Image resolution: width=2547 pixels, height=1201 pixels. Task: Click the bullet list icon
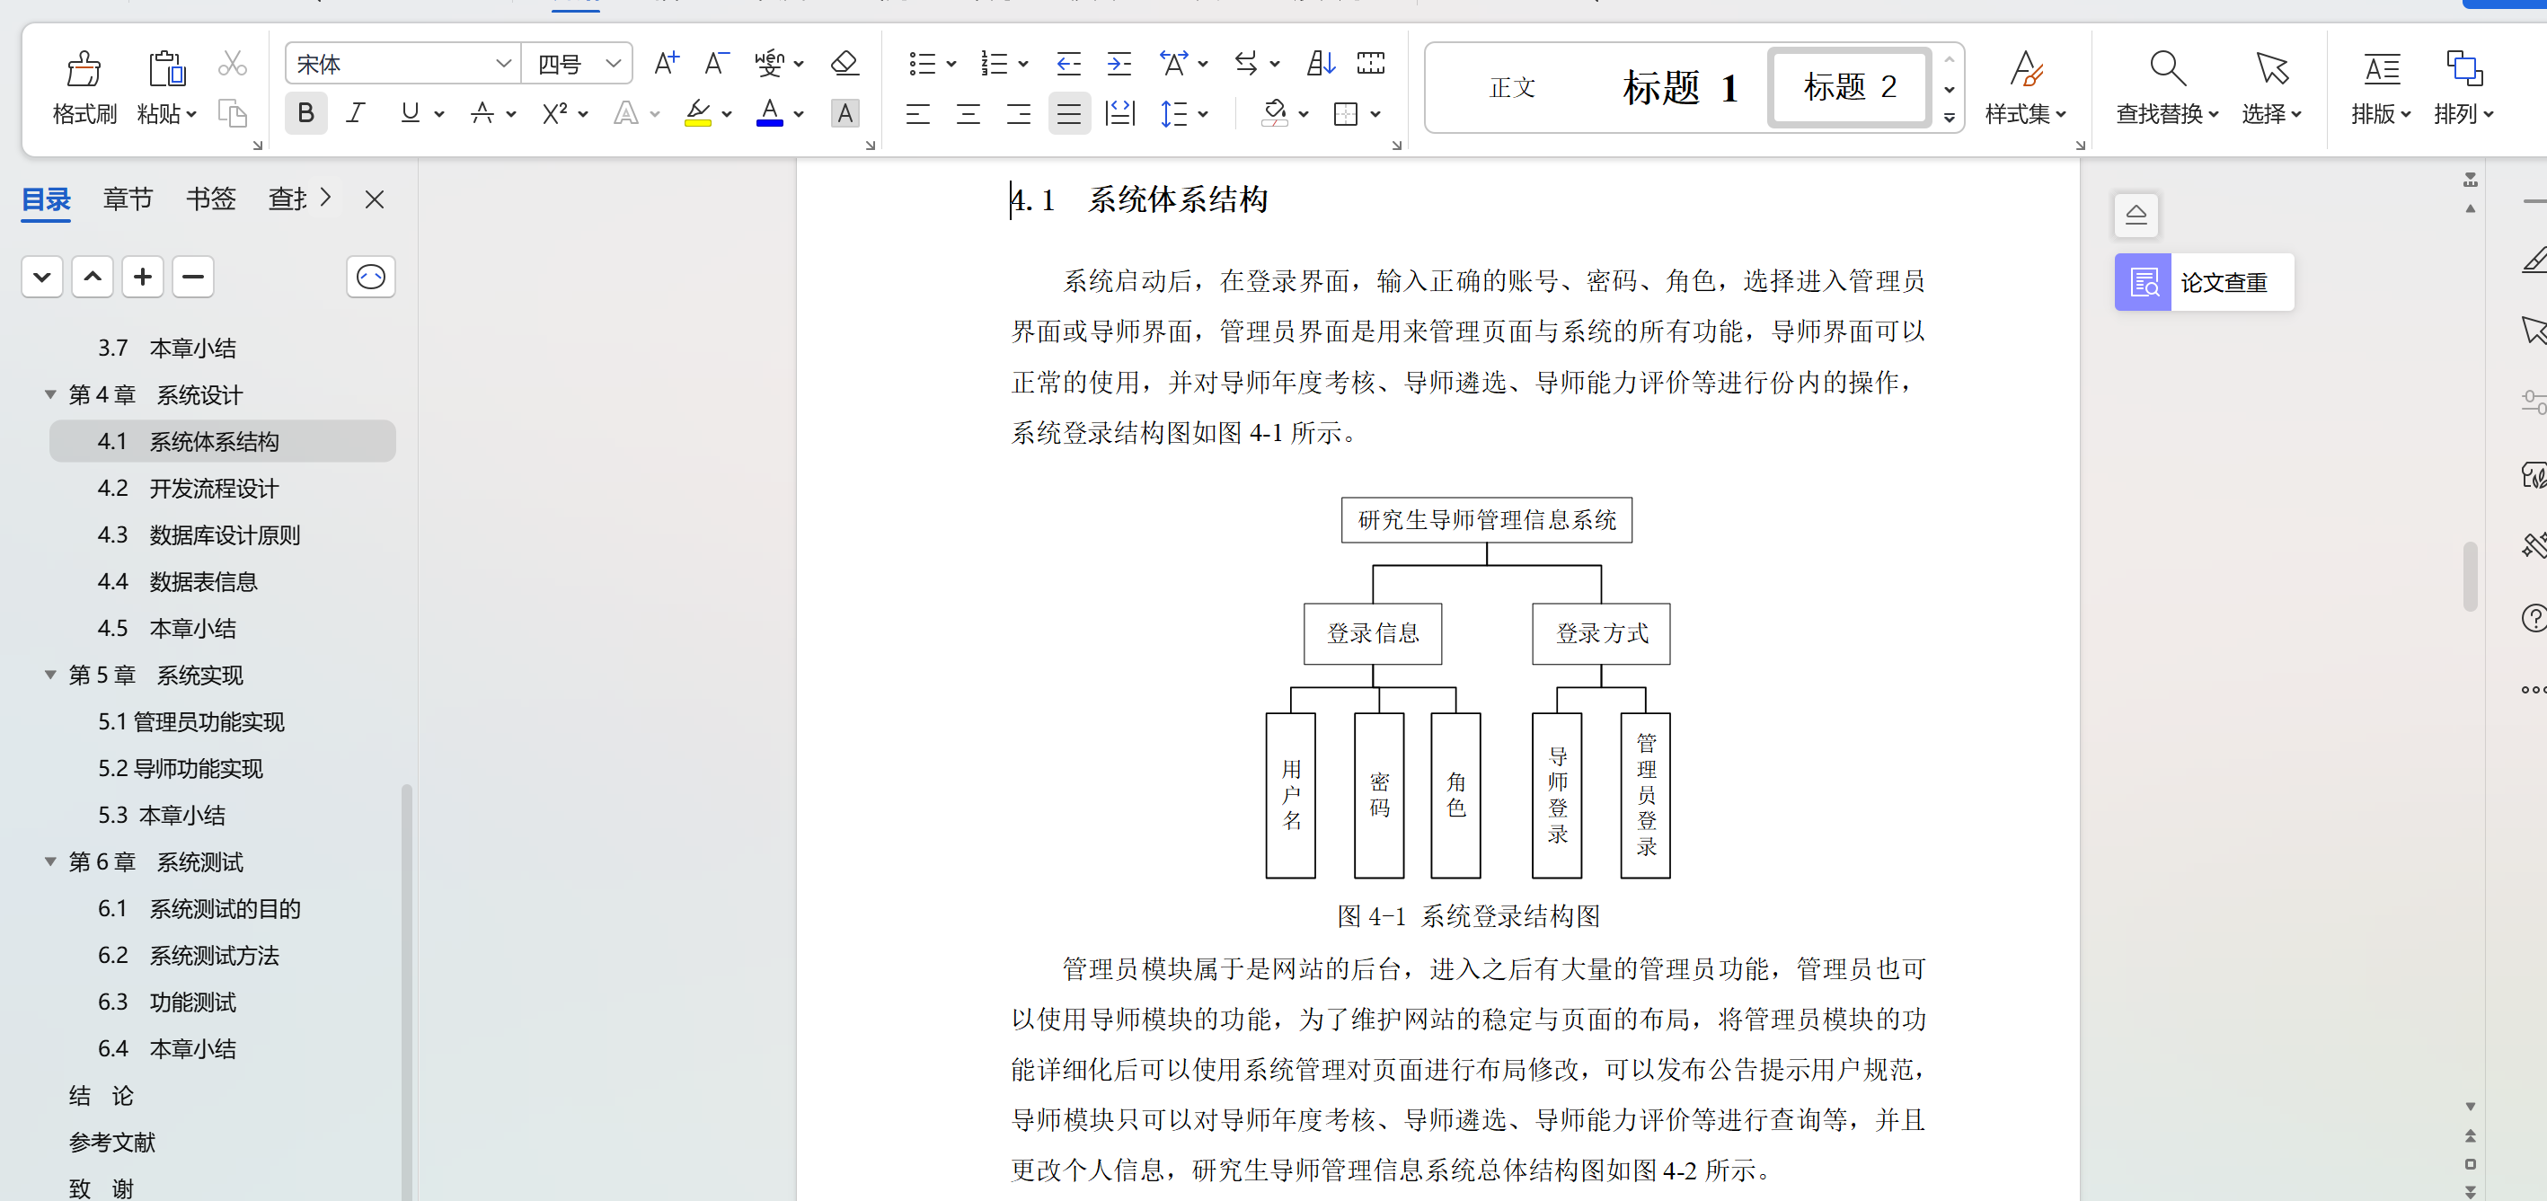point(922,63)
